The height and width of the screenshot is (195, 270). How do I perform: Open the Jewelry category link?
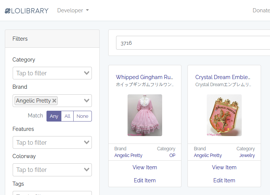pyautogui.click(x=247, y=155)
